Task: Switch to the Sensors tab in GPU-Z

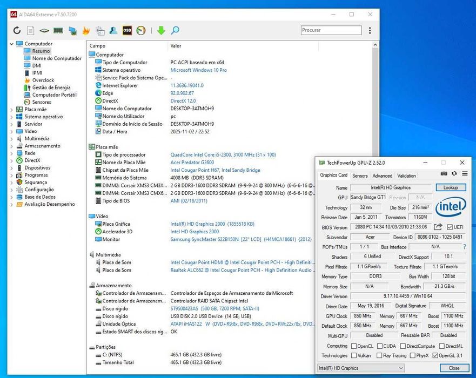Action: 360,175
